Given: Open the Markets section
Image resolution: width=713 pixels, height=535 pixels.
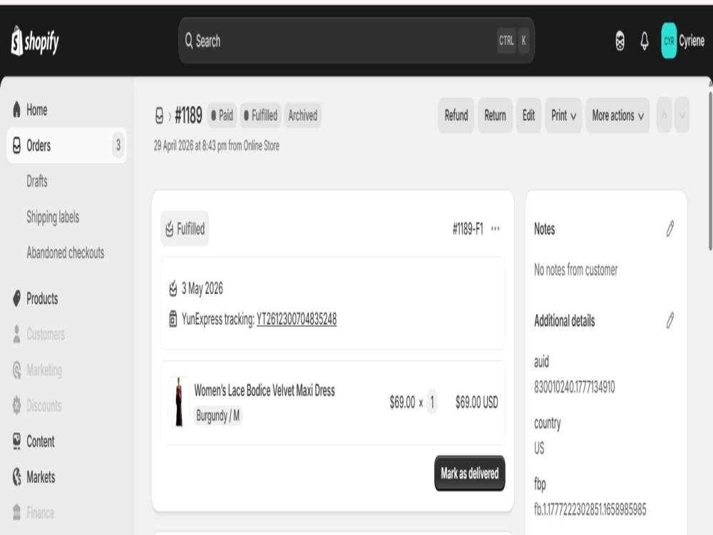Looking at the screenshot, I should 66,477.
